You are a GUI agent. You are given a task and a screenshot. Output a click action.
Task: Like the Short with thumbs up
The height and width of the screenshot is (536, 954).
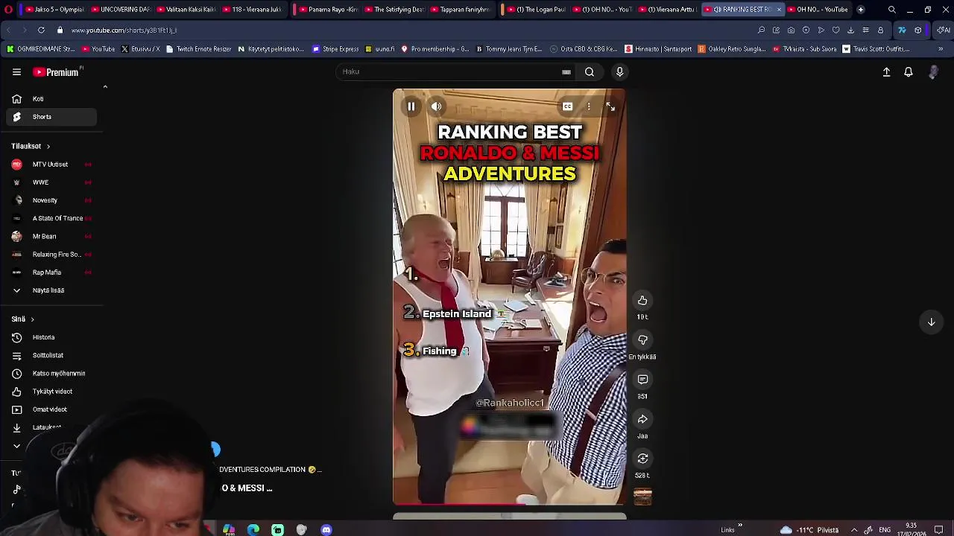click(642, 300)
